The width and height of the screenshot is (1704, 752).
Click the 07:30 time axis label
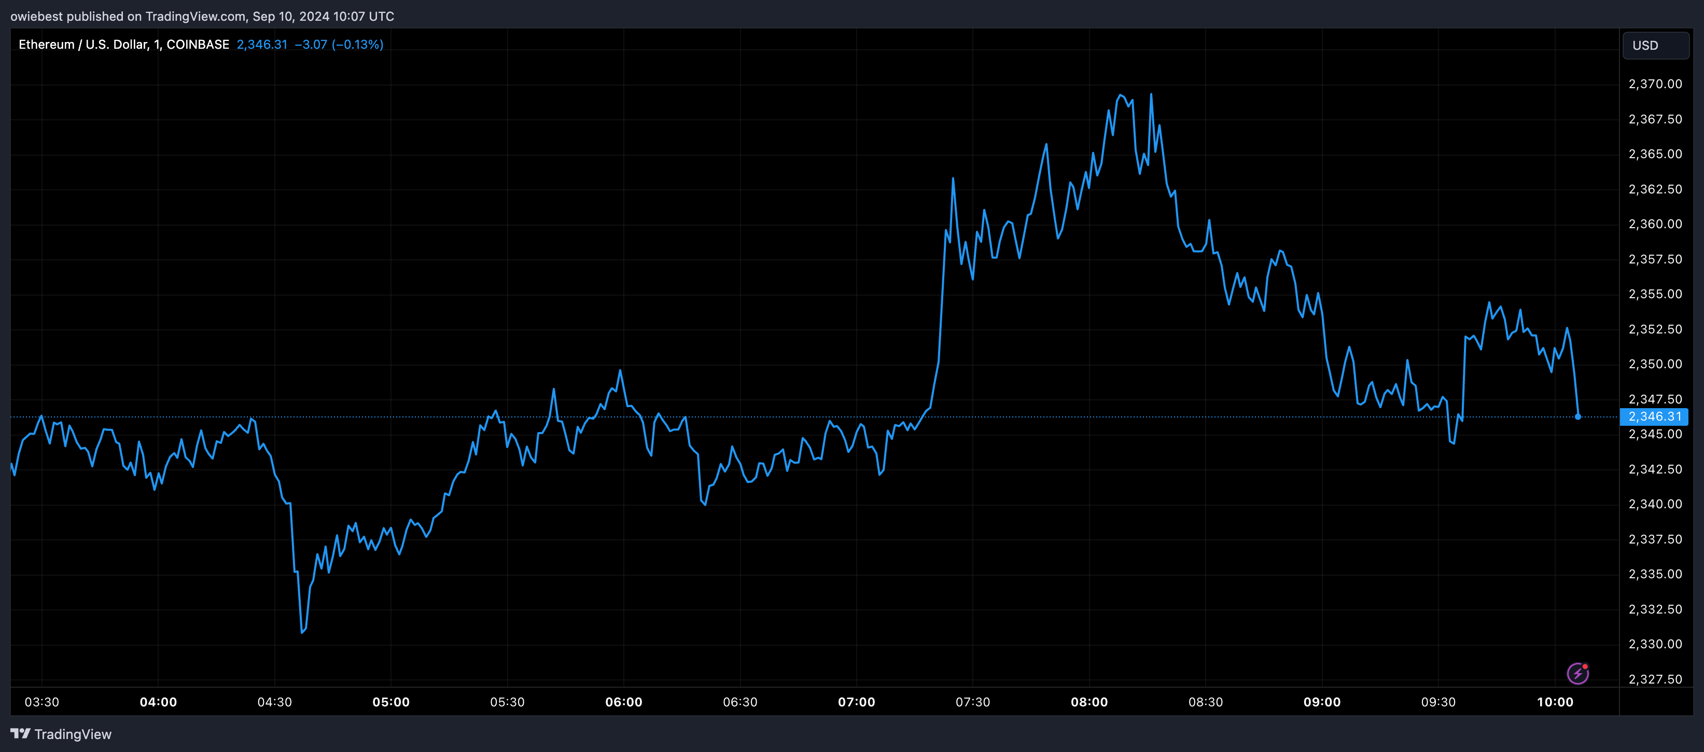pyautogui.click(x=973, y=702)
